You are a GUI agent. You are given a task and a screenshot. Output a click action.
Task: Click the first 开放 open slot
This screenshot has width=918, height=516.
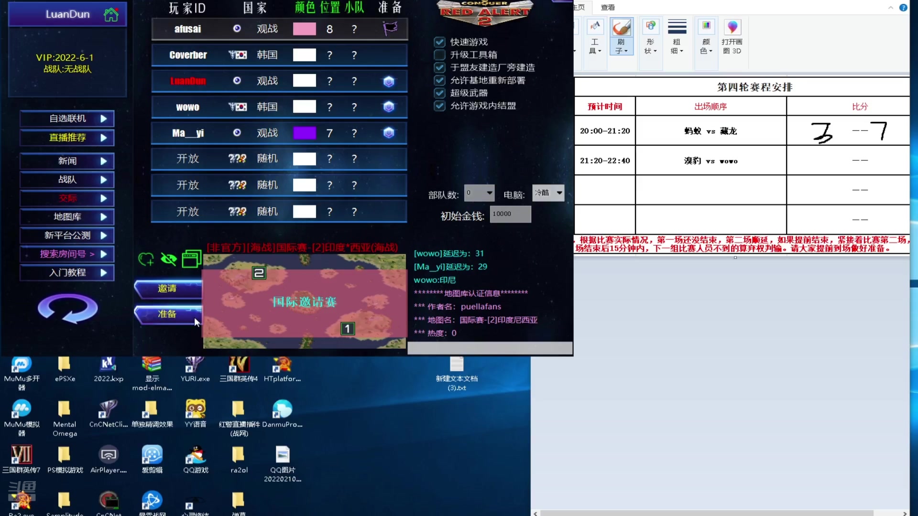click(x=187, y=159)
